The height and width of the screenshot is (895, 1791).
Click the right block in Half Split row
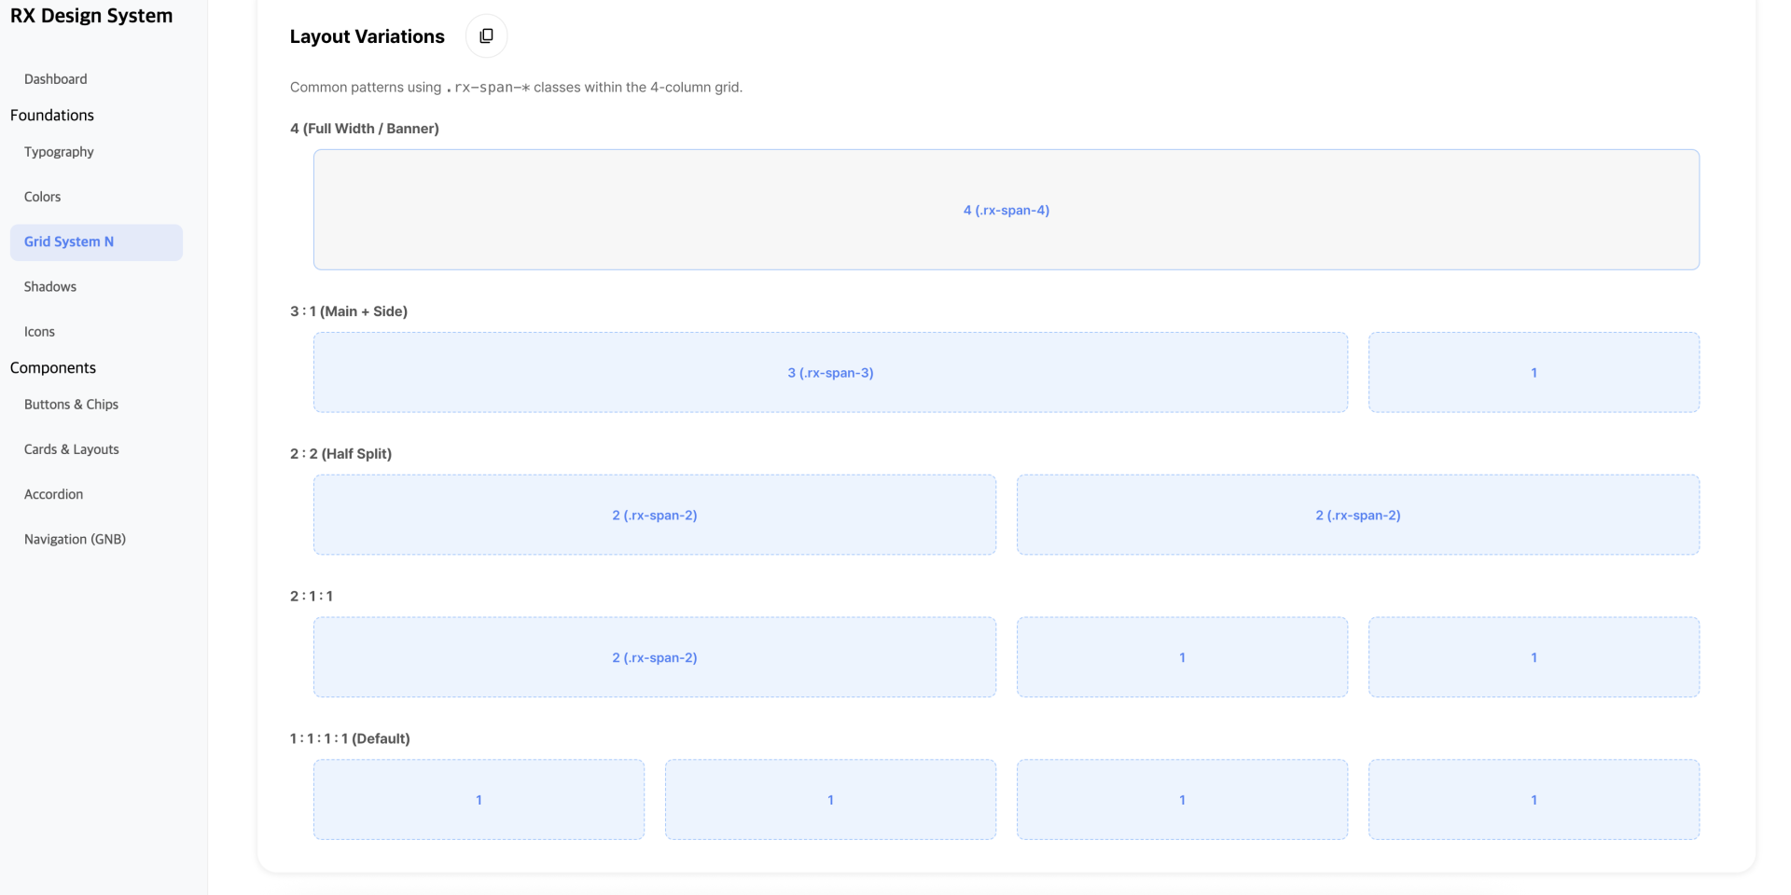click(x=1357, y=516)
